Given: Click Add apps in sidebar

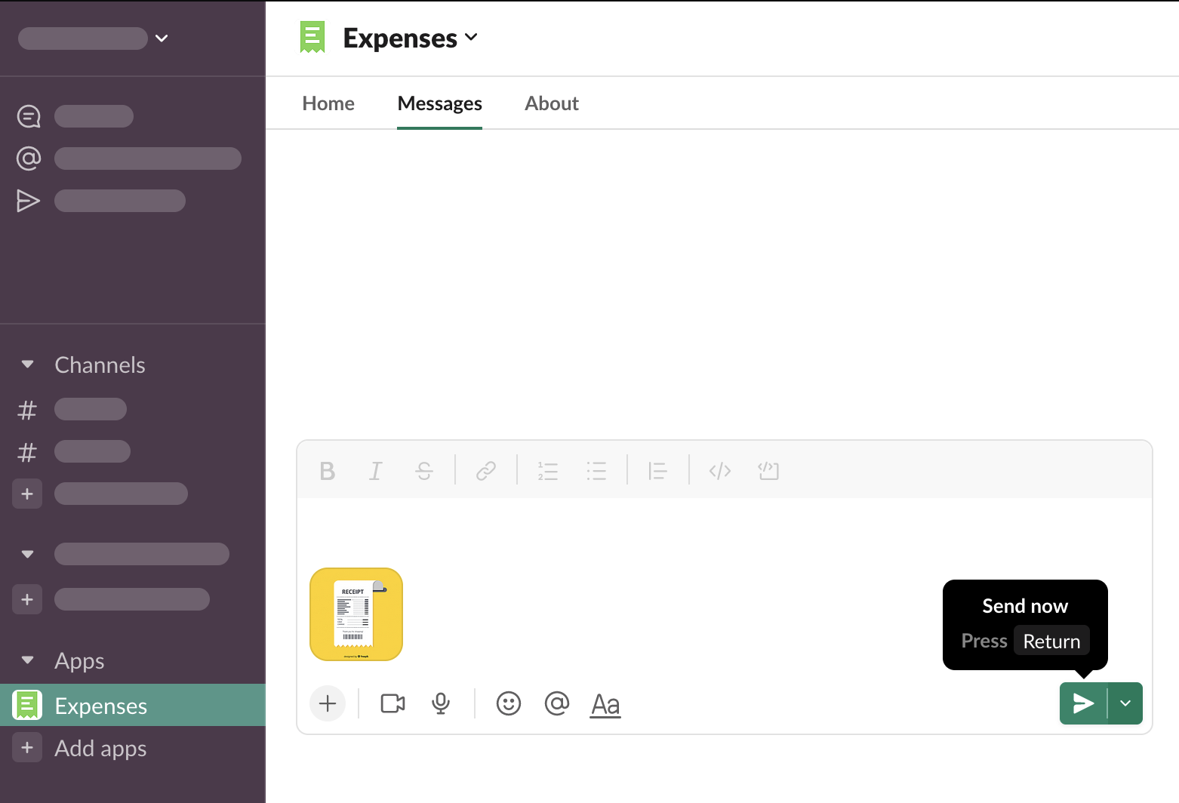Looking at the screenshot, I should pos(100,748).
